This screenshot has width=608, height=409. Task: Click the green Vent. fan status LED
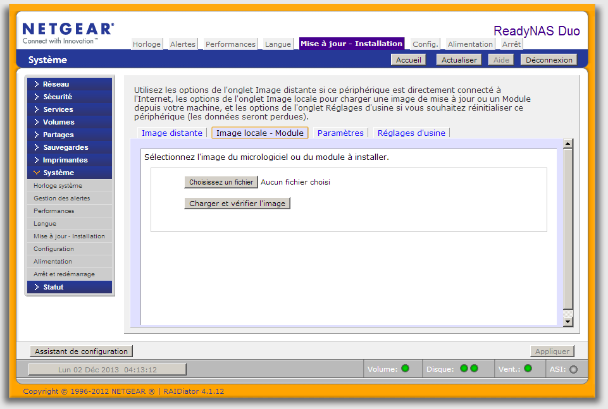click(528, 369)
